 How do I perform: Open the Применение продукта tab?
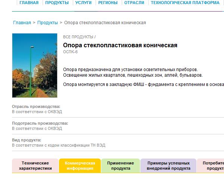click(121, 166)
